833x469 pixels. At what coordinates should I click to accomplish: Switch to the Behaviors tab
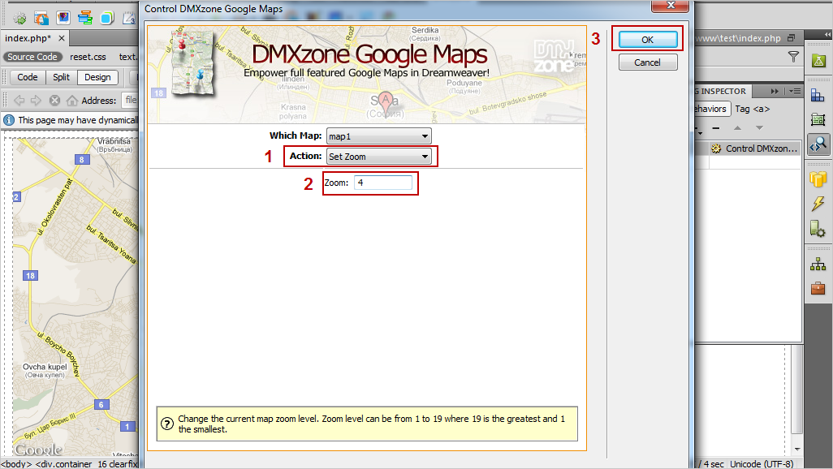(x=711, y=109)
